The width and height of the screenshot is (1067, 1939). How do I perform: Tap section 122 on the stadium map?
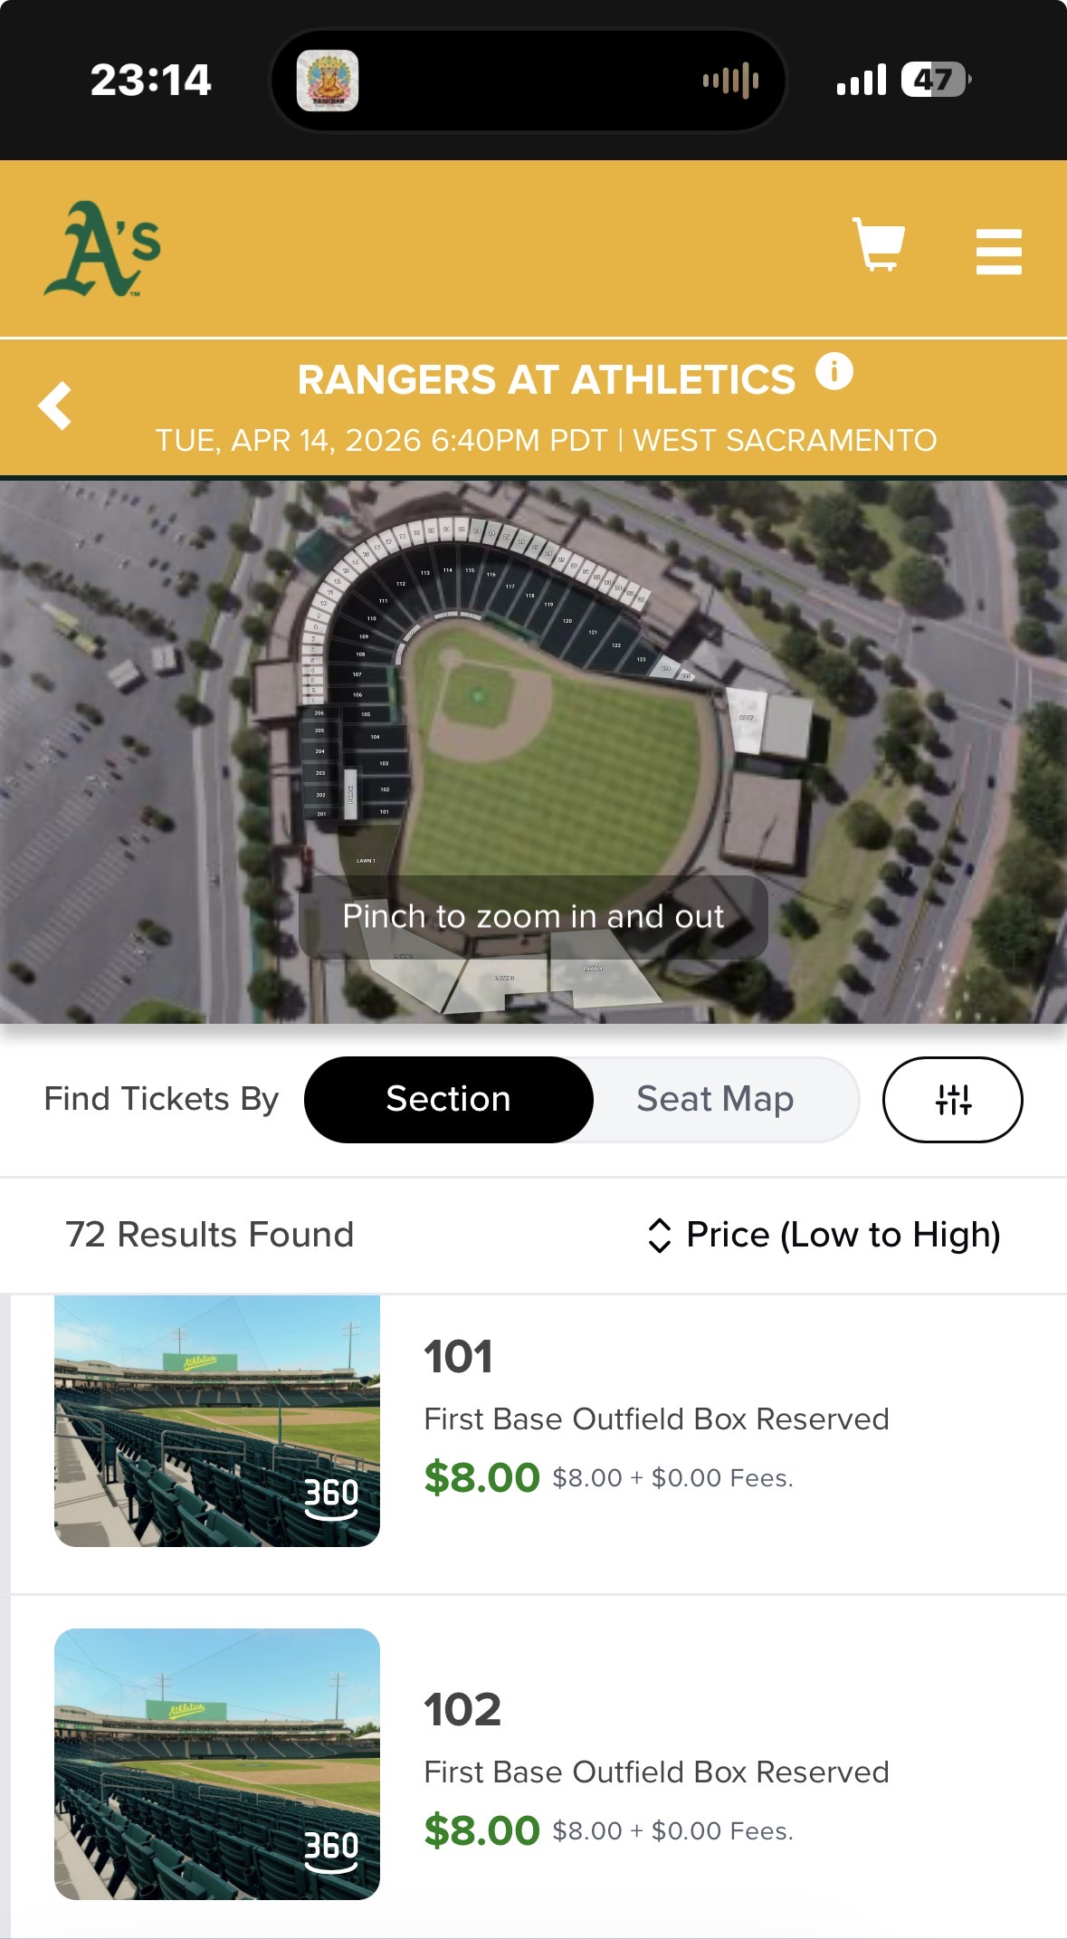616,645
